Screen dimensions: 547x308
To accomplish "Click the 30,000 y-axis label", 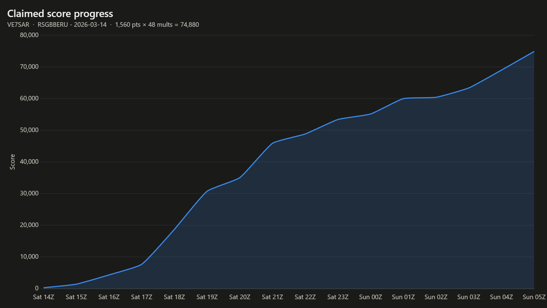I will point(29,193).
